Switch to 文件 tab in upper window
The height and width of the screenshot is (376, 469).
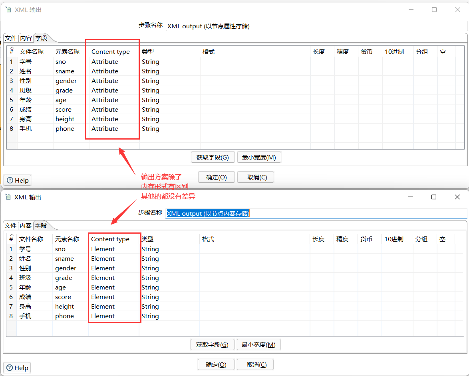click(x=11, y=38)
